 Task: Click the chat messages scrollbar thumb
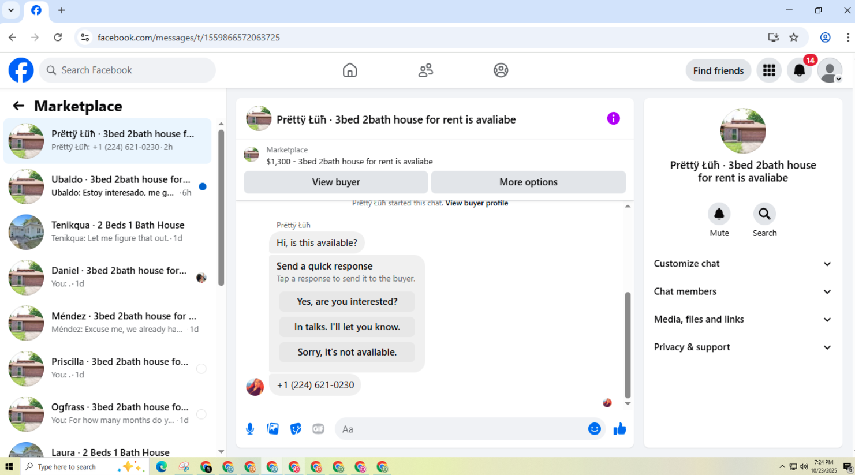(628, 345)
